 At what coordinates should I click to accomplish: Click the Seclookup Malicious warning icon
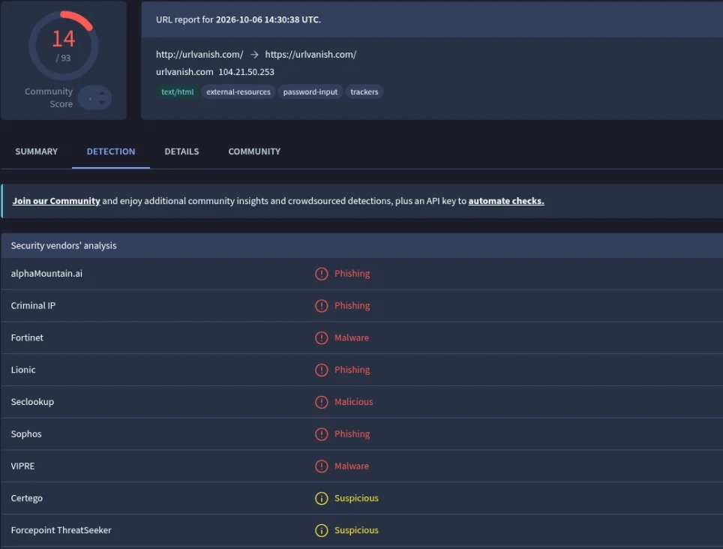[322, 402]
